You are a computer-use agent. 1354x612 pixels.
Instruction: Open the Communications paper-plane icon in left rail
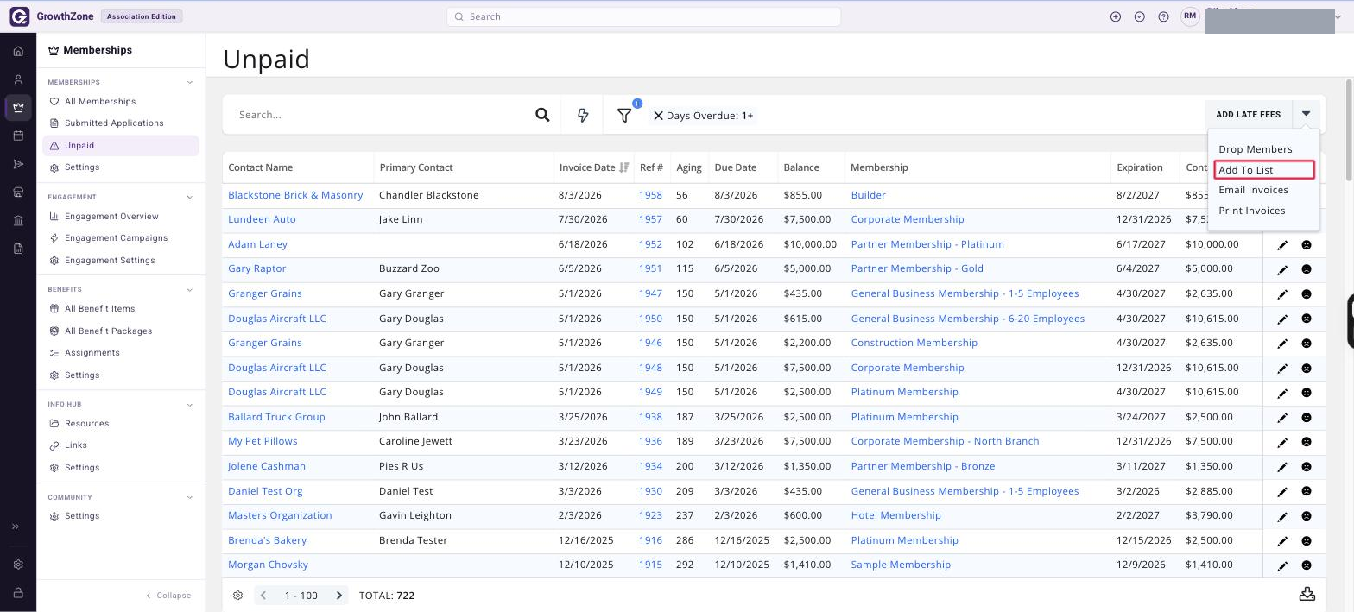coord(18,164)
